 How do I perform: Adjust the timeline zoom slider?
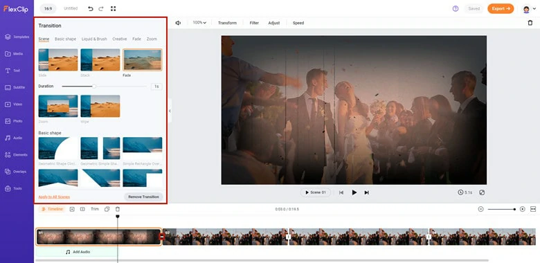[x=501, y=209]
